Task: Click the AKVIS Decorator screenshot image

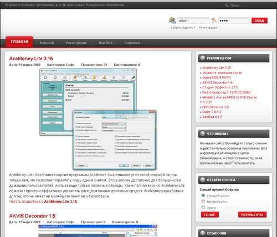Action: click(98, 231)
